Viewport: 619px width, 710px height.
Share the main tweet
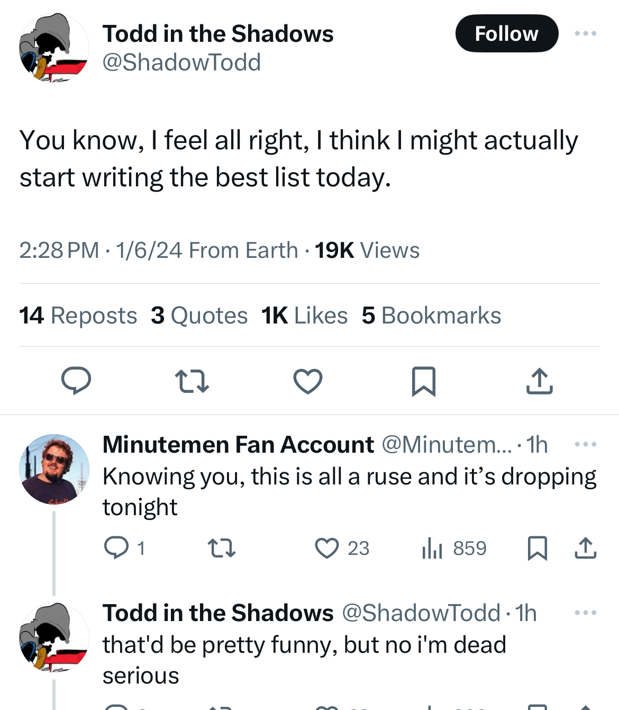(x=540, y=381)
